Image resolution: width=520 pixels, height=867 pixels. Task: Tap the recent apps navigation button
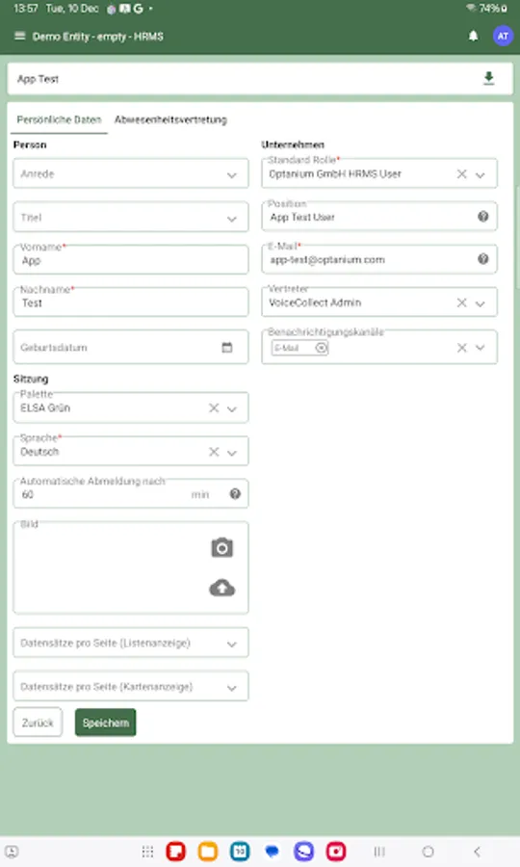coord(379,852)
